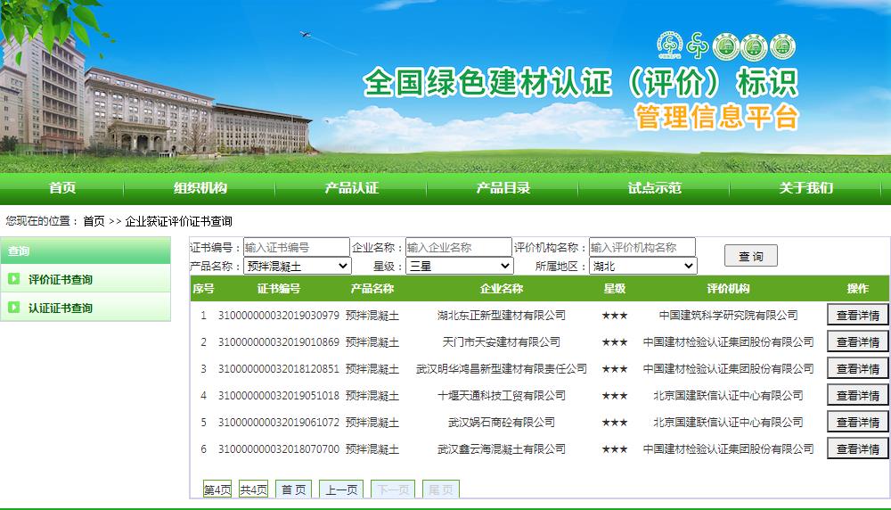Expand the 星级 dropdown set to 三星
This screenshot has height=510, width=891.
pos(460,266)
